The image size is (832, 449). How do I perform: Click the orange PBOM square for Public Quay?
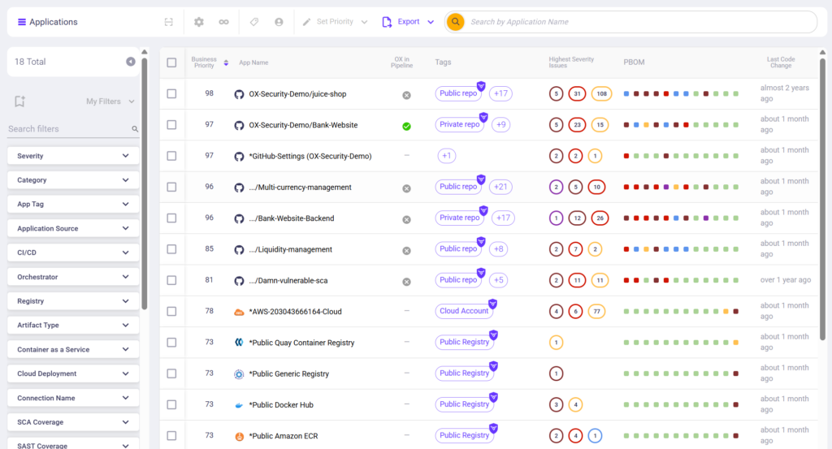[736, 343]
